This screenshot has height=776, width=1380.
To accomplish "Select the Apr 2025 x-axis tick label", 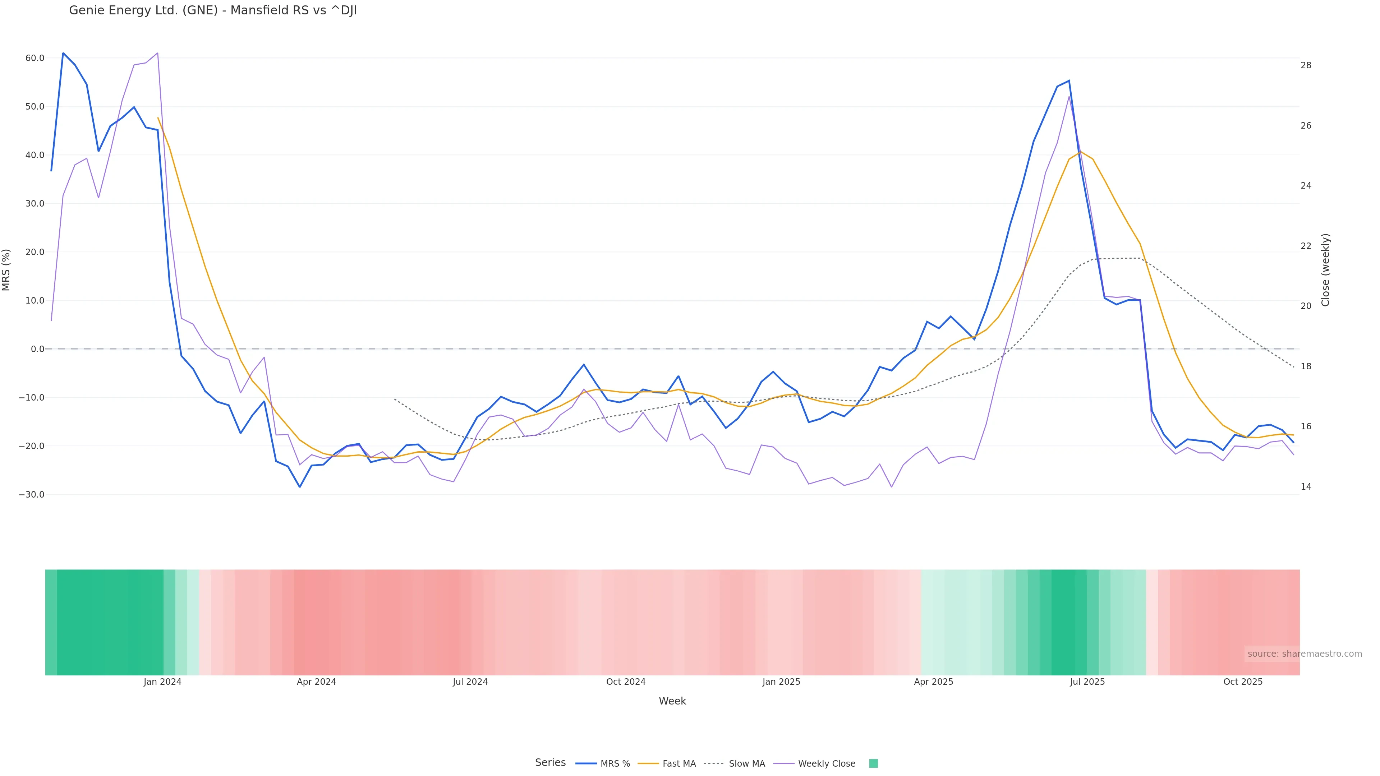I will 933,682.
